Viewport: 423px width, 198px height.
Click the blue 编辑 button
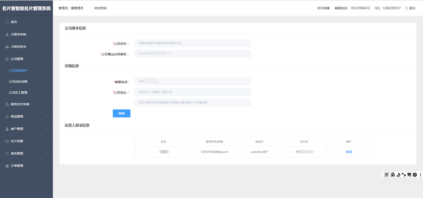(121, 113)
